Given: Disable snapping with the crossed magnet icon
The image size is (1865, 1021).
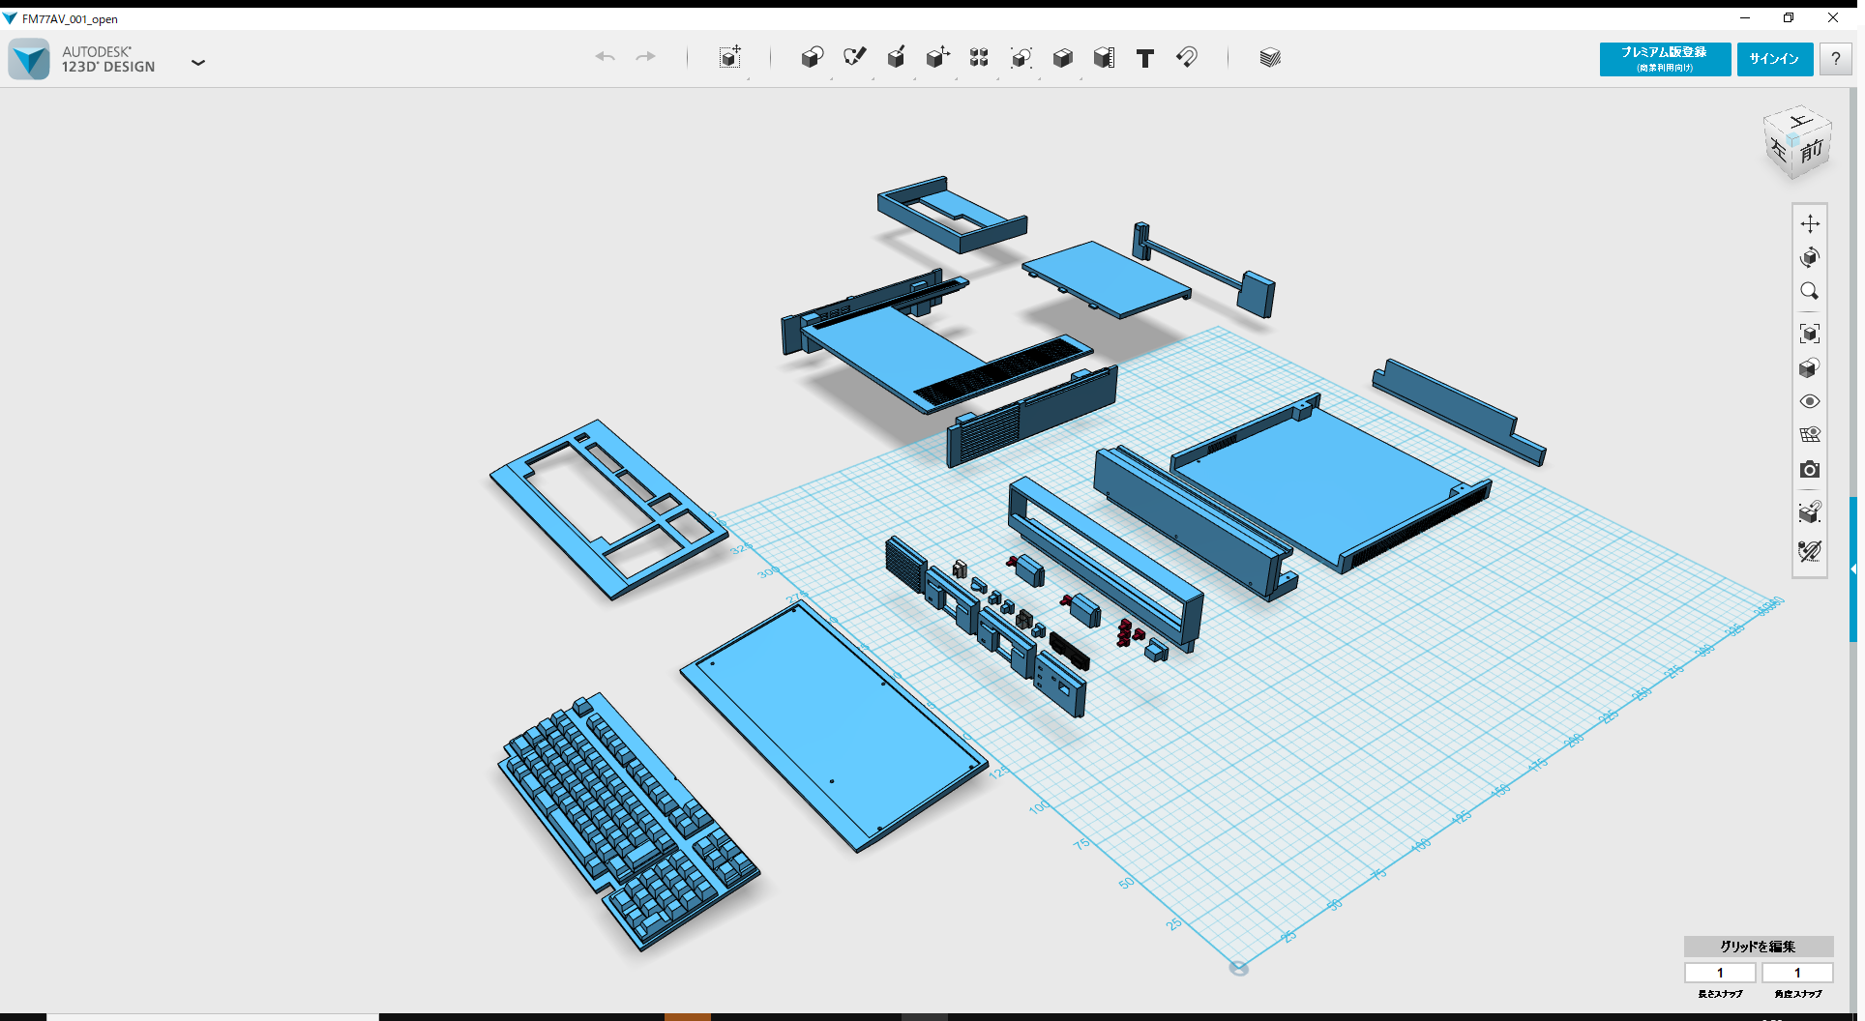Looking at the screenshot, I should (1810, 551).
